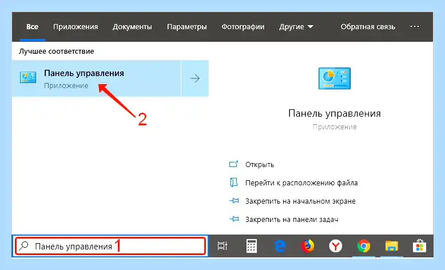
Task: Switch to the Все tab
Action: (33, 27)
